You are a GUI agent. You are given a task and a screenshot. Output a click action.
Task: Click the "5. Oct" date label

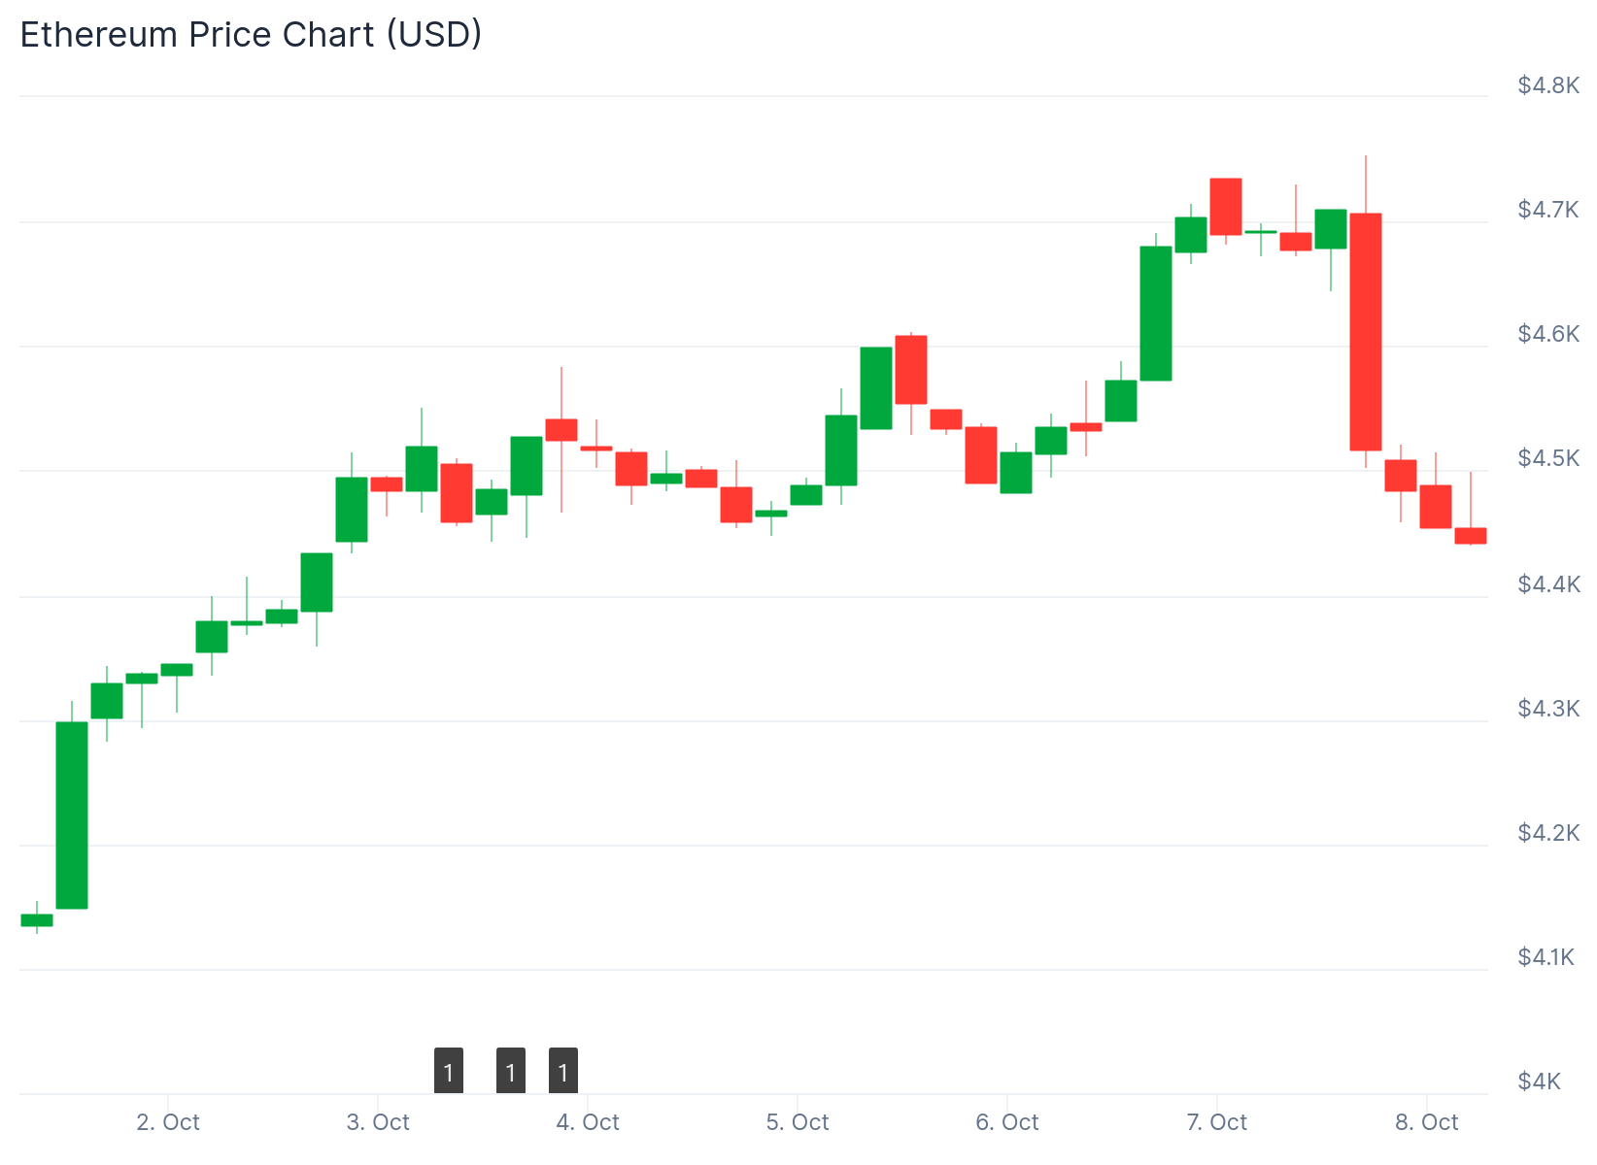798,1122
